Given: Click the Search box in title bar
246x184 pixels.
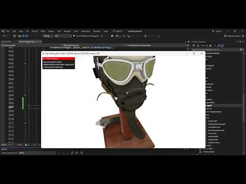Looking at the screenshot, I should click(118, 31).
